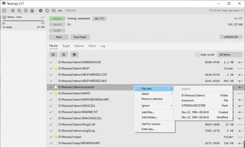Click the Save Hash button
Image resolution: width=245 pixels, height=148 pixels.
80,37
